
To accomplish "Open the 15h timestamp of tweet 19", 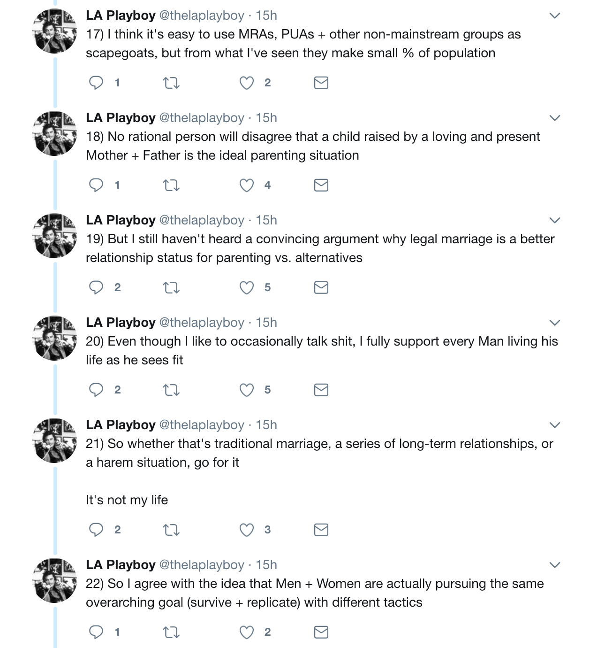I will point(266,220).
